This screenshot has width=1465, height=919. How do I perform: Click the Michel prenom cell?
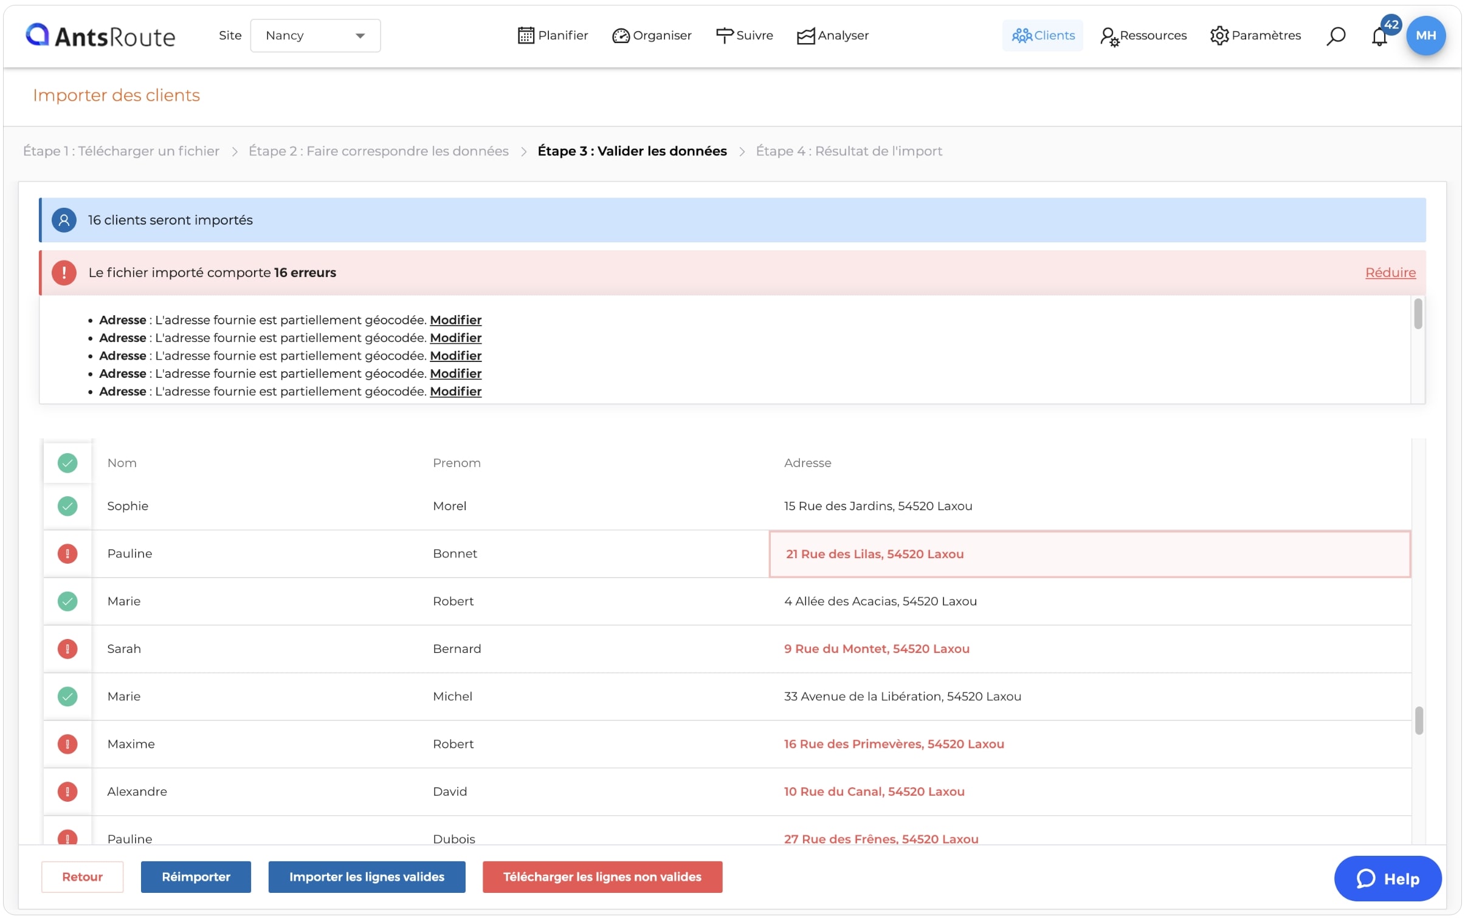pos(452,697)
